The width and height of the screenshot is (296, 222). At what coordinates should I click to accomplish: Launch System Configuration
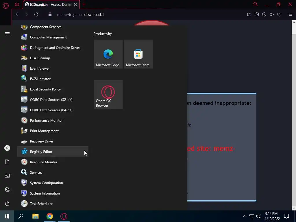coord(53,183)
